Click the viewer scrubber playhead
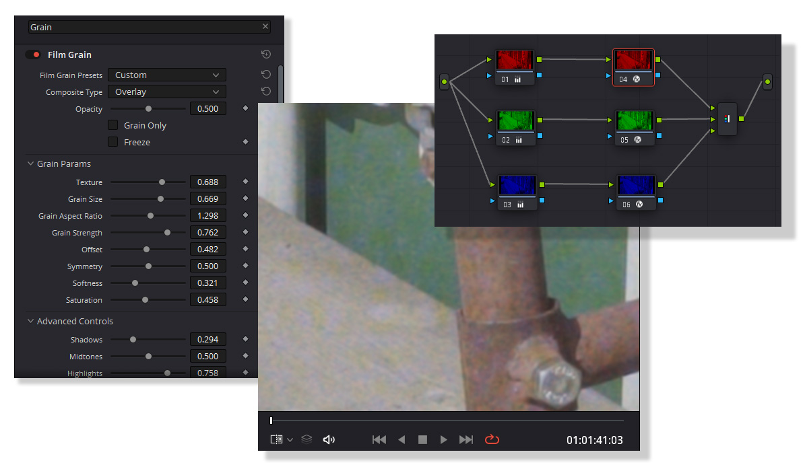Image resolution: width=803 pixels, height=475 pixels. (271, 421)
